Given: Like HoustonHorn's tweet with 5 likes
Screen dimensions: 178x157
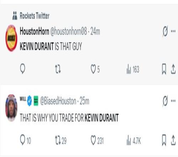Looking at the screenshot, I should [95, 69].
